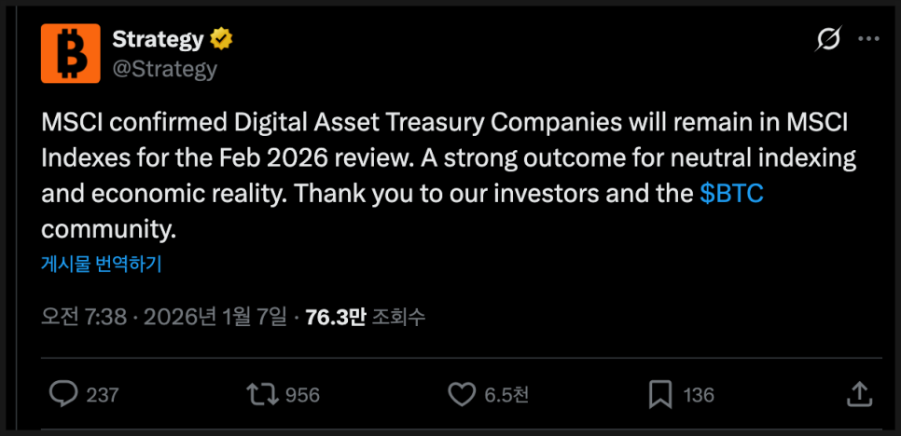The image size is (901, 436).
Task: Toggle the bookmark icon
Action: 660,394
